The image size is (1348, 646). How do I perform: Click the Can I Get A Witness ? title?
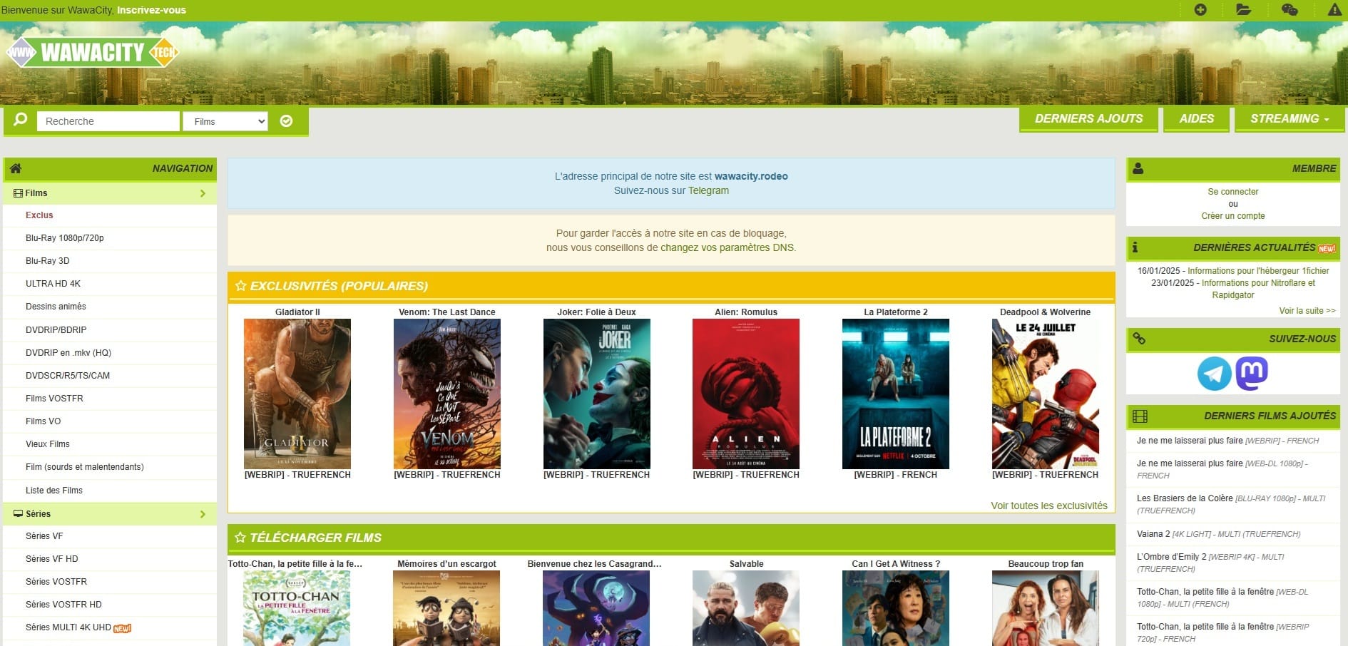(x=896, y=564)
